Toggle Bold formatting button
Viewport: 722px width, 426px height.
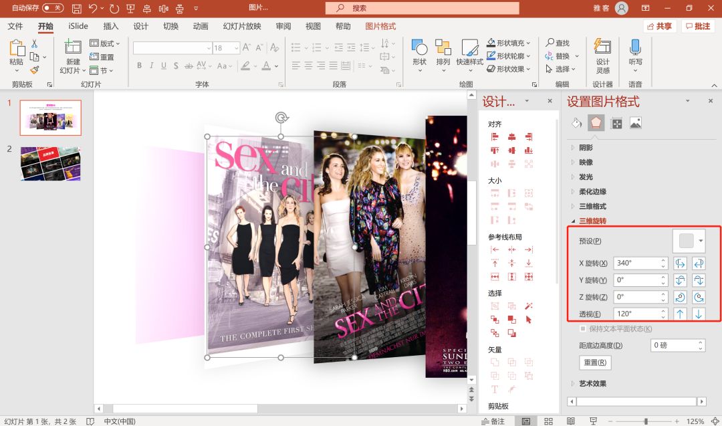(139, 66)
